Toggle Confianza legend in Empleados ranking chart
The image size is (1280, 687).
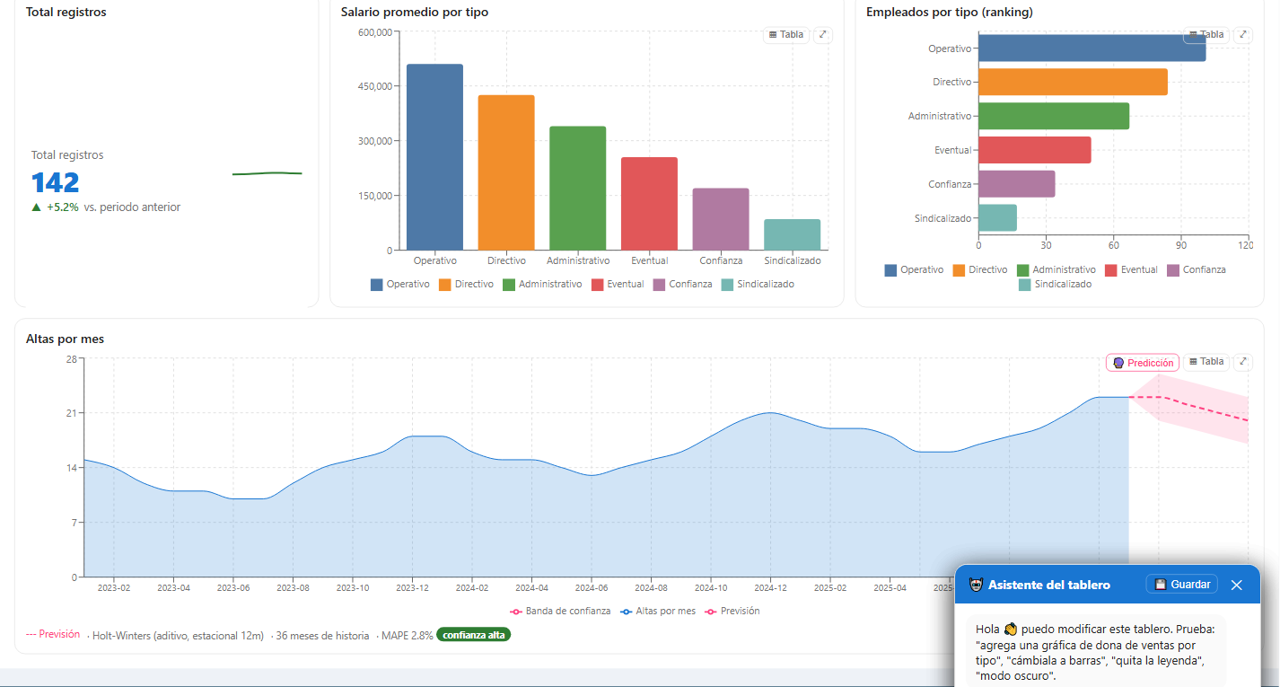point(1197,270)
